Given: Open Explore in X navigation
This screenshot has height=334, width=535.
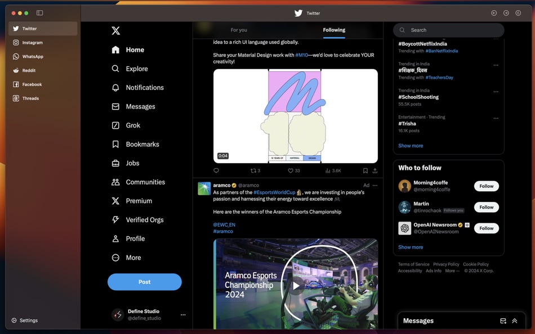Looking at the screenshot, I should click(x=130, y=69).
